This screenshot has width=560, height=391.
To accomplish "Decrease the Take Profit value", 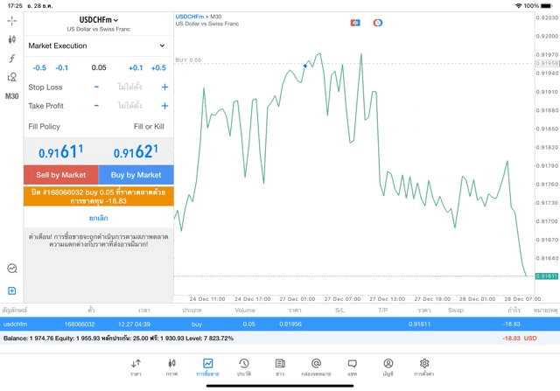I will point(96,106).
